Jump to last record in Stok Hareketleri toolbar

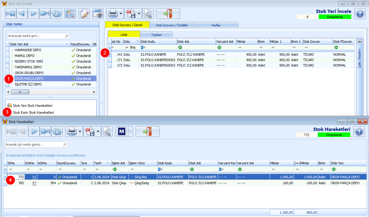[45, 132]
